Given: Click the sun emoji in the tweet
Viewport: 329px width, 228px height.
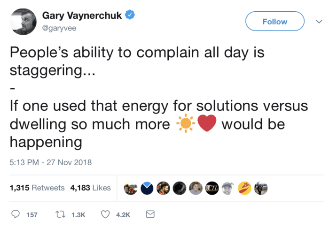Looking at the screenshot, I should point(185,125).
